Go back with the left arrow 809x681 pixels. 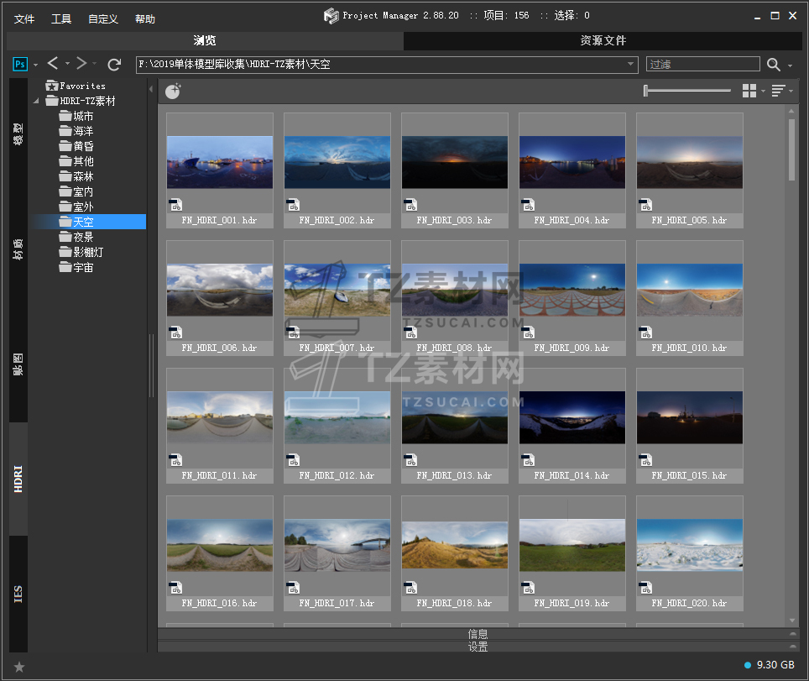(53, 64)
